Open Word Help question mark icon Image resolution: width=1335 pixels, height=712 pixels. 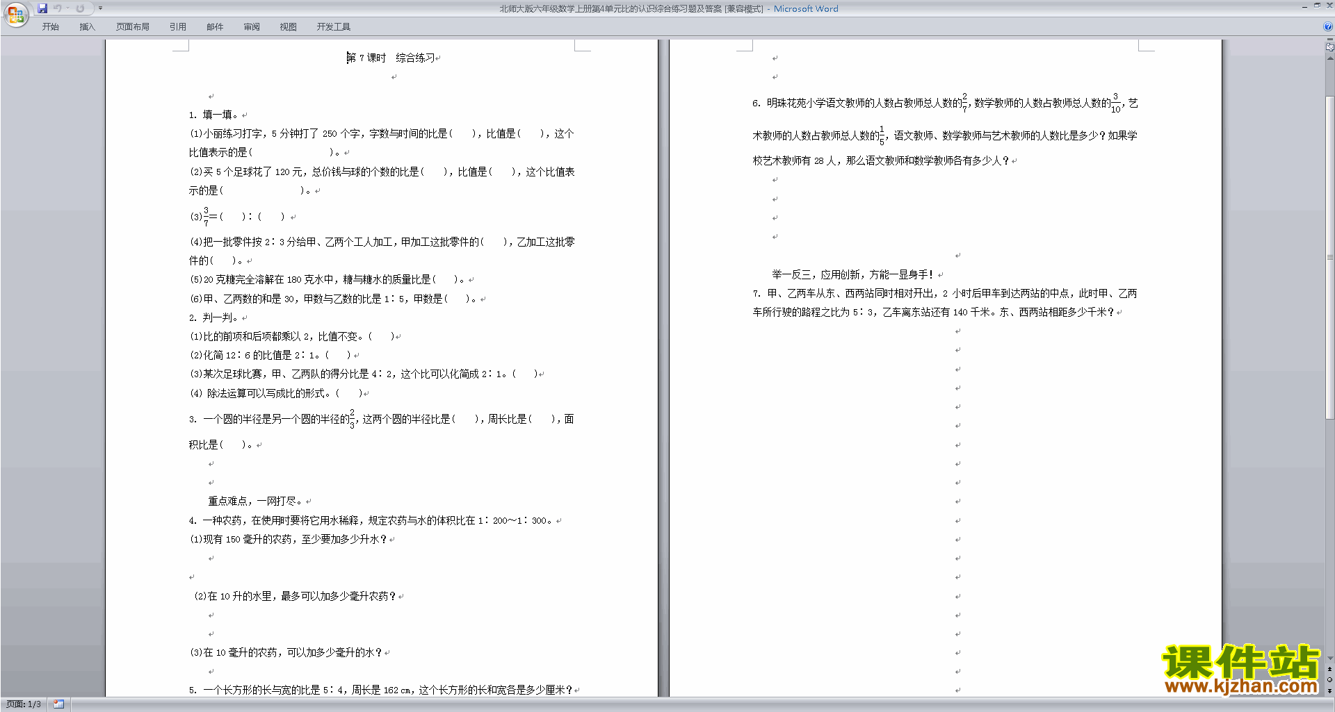pyautogui.click(x=1328, y=27)
